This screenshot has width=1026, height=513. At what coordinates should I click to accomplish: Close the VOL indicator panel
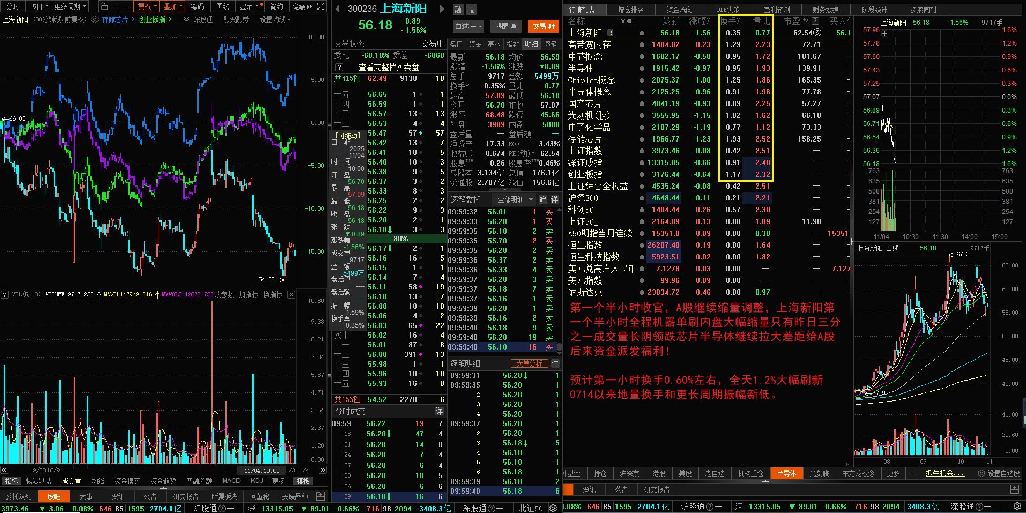click(291, 294)
